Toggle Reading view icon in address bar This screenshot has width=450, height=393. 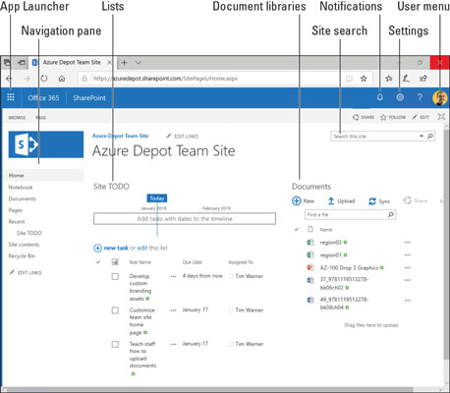click(x=350, y=79)
